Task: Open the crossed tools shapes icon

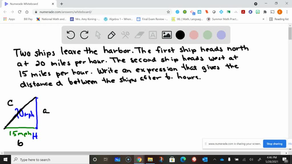Action: pyautogui.click(x=125, y=35)
